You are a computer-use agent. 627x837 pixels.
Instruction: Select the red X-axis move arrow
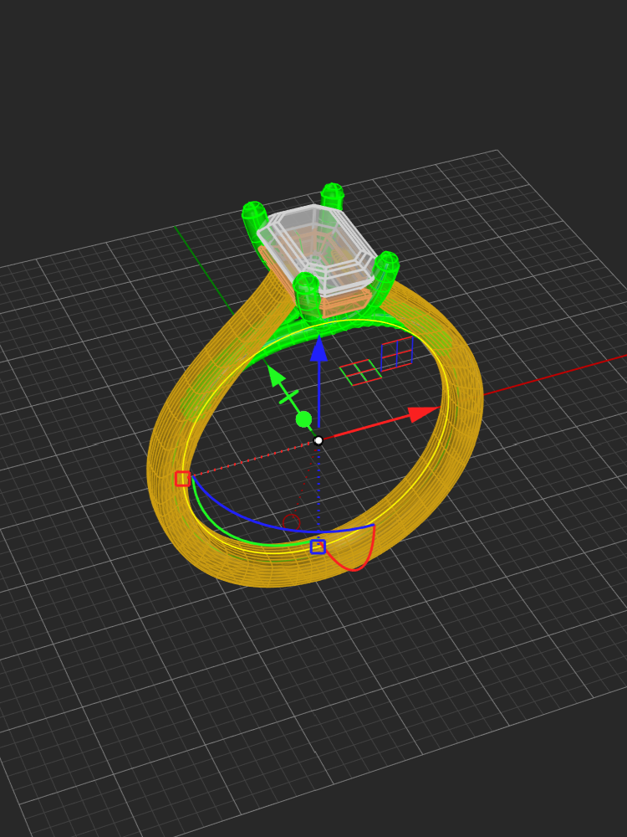424,414
